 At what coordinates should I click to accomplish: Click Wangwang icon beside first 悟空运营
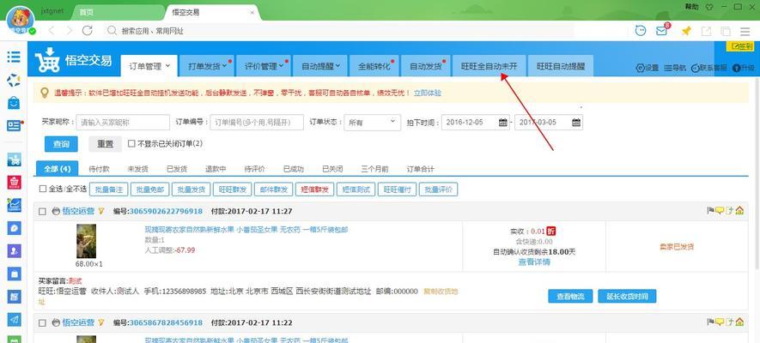(x=56, y=212)
